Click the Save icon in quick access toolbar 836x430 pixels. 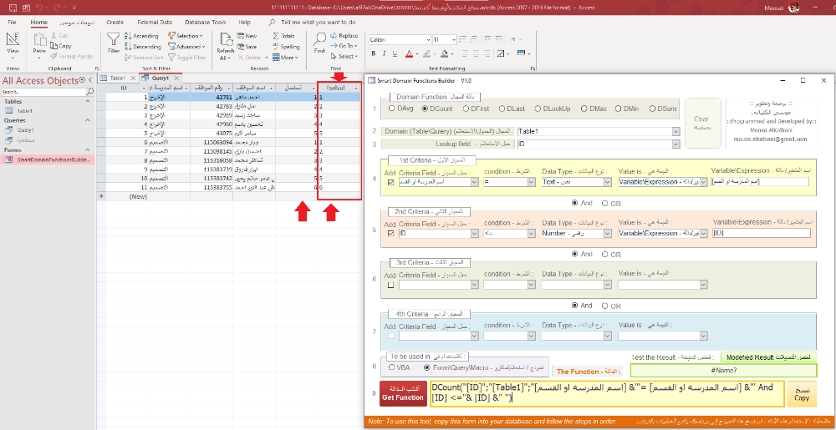click(x=13, y=8)
